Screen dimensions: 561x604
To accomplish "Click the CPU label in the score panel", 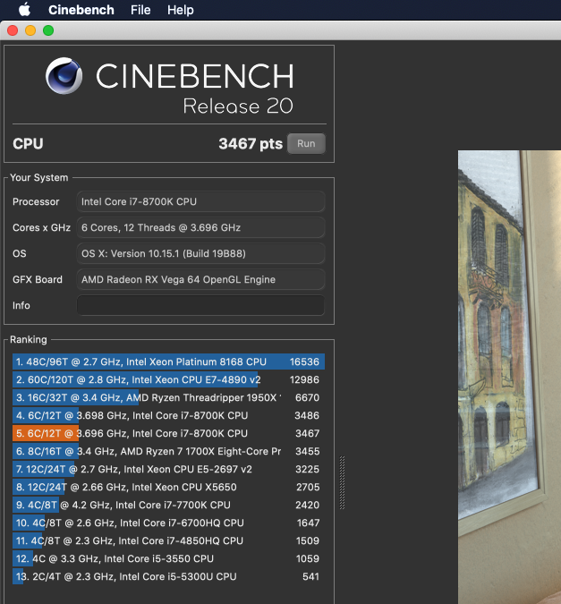I will 28,144.
